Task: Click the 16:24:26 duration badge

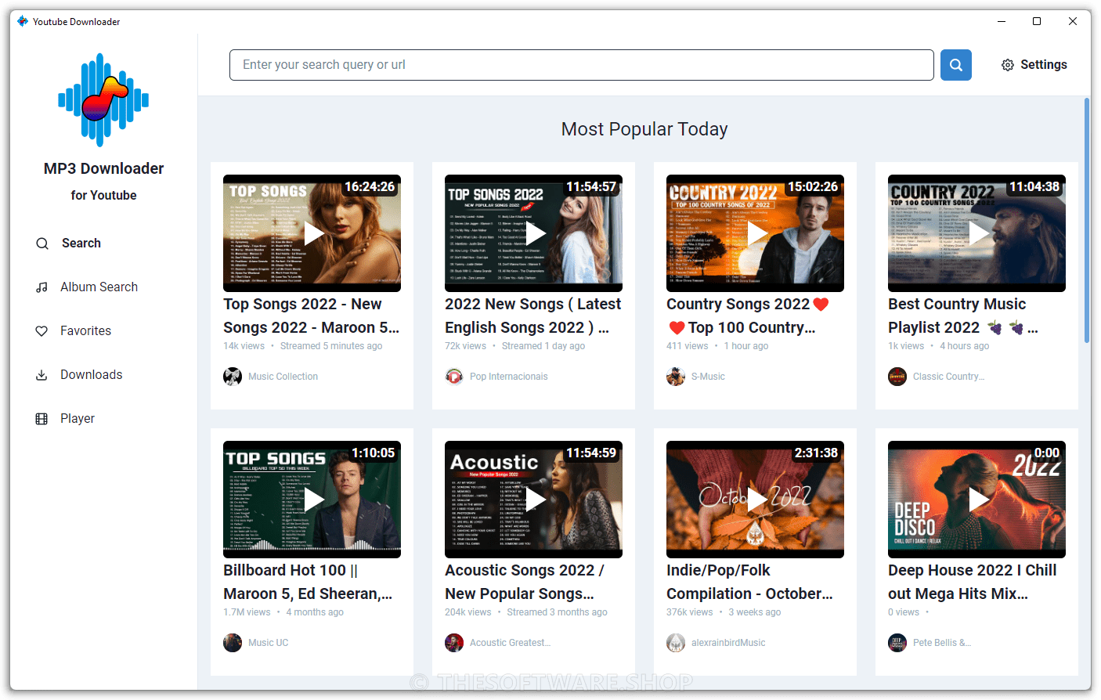Action: point(370,187)
